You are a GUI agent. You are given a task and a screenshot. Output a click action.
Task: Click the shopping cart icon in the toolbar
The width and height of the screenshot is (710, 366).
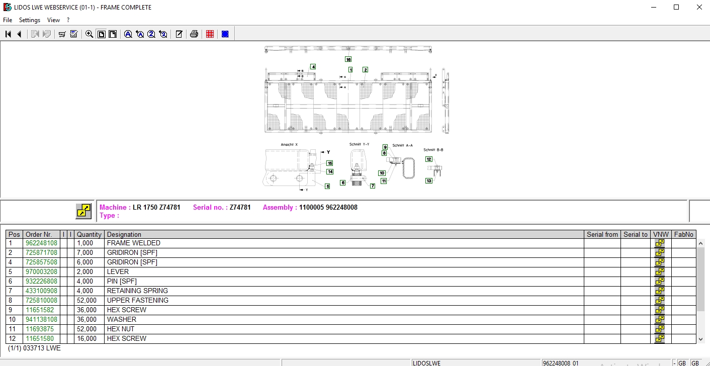[62, 34]
